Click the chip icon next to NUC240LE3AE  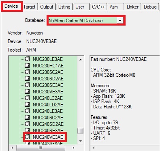[27, 111]
